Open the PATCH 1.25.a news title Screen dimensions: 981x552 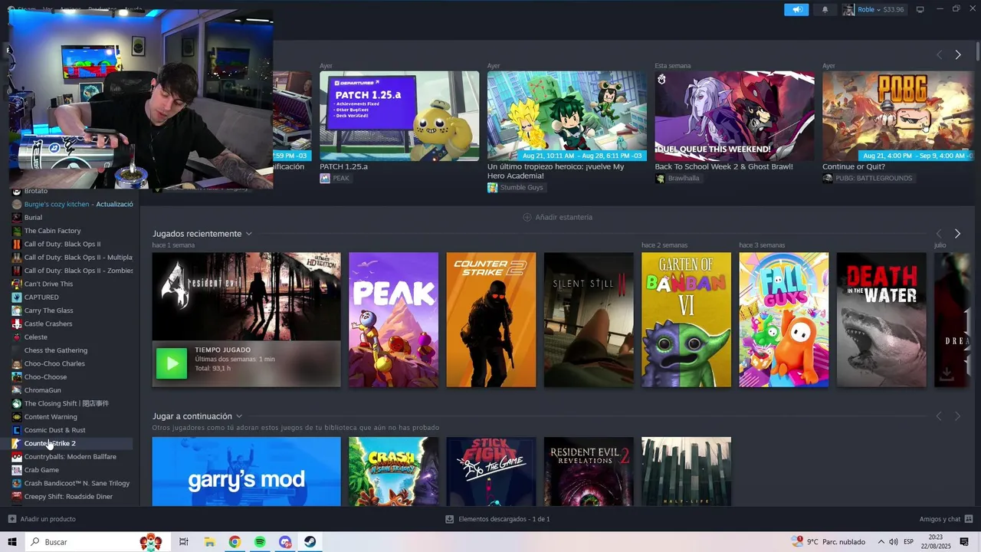click(x=343, y=166)
